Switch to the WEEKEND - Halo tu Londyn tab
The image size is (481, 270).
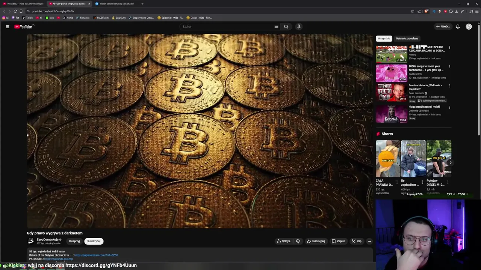[x=23, y=4]
